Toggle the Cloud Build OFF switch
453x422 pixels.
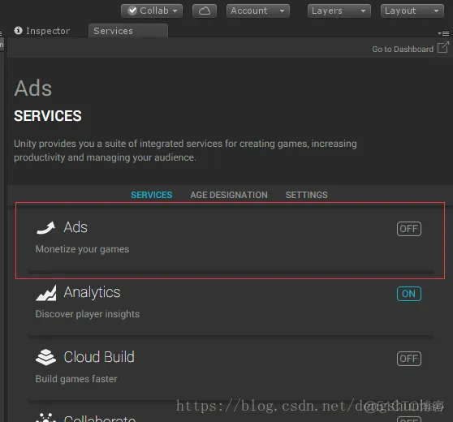(409, 359)
